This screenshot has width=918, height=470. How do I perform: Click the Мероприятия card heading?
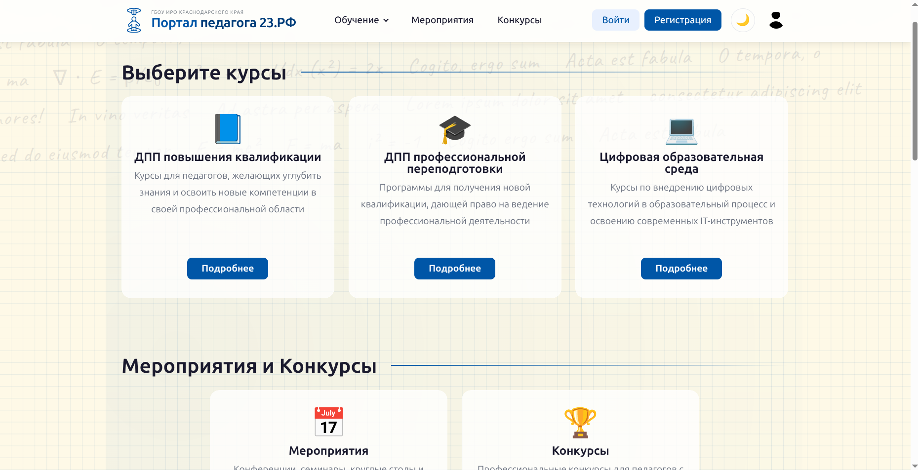point(329,451)
